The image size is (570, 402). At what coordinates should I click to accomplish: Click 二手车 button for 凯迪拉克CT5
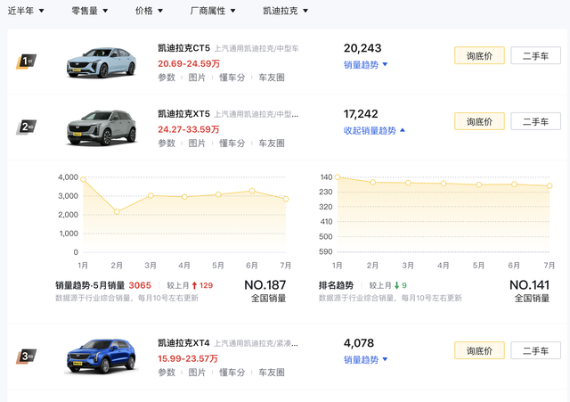[535, 55]
